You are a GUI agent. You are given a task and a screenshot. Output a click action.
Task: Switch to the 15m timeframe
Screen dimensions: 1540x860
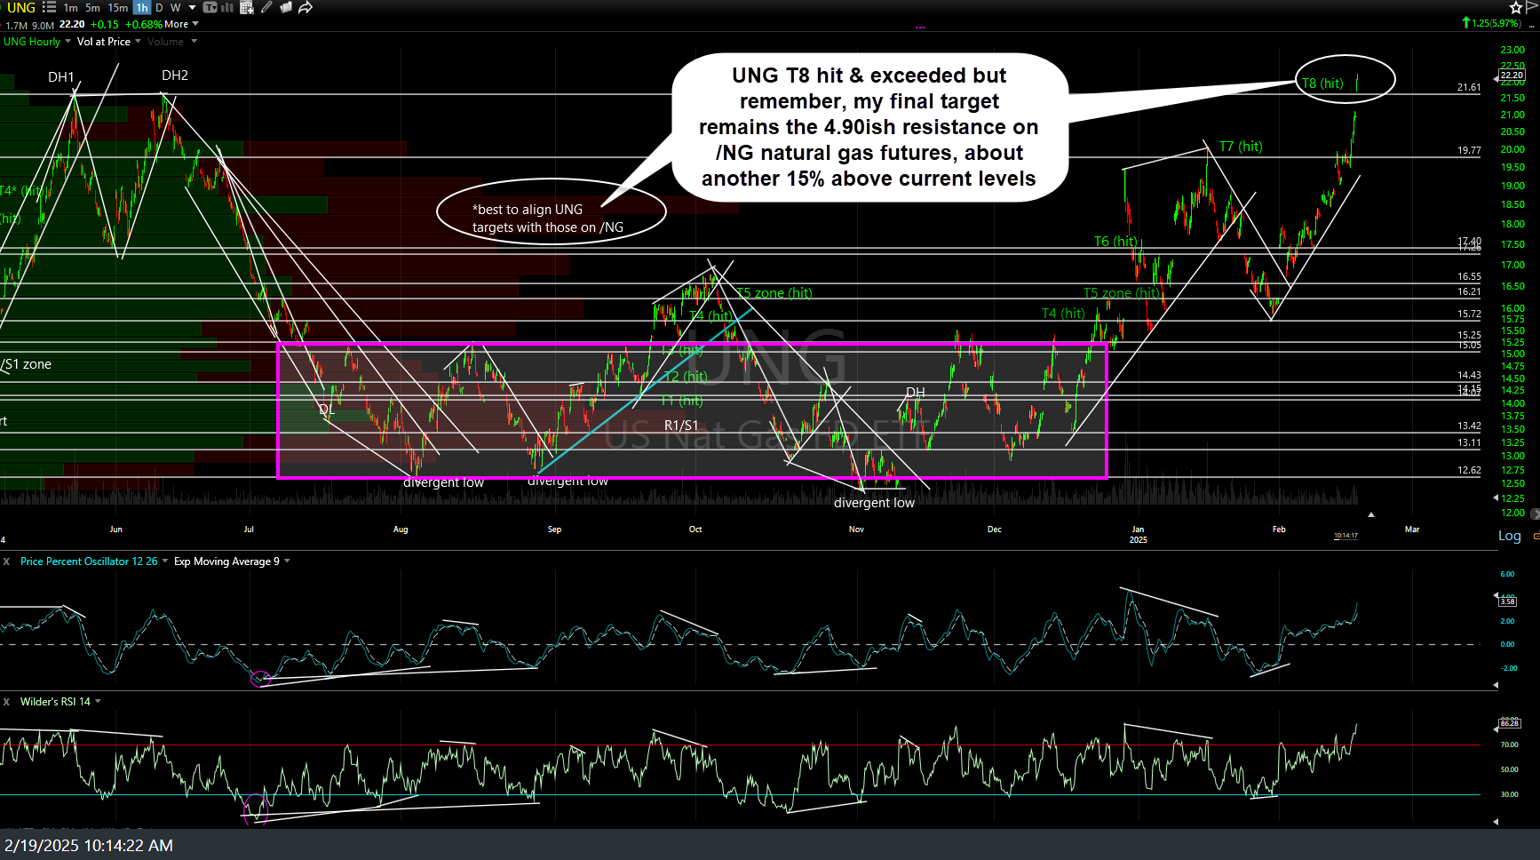tap(117, 7)
